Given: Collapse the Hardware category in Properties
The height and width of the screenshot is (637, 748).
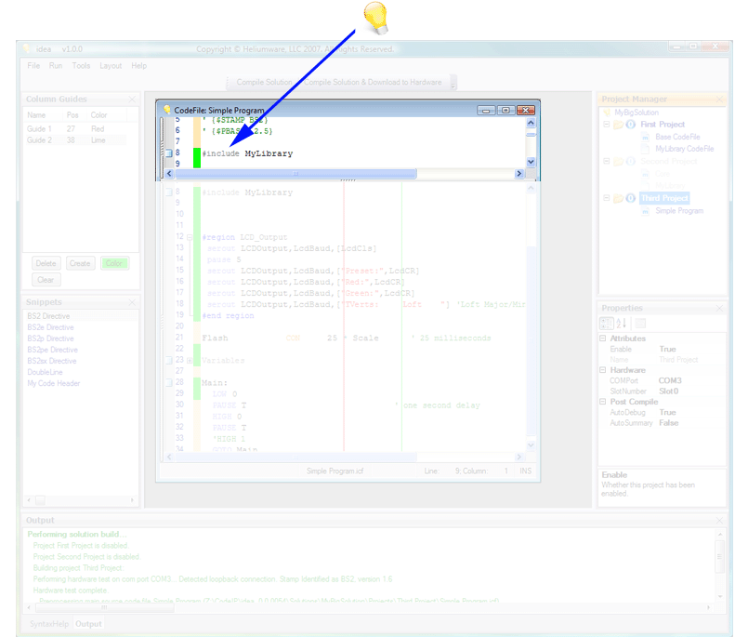Looking at the screenshot, I should (603, 370).
